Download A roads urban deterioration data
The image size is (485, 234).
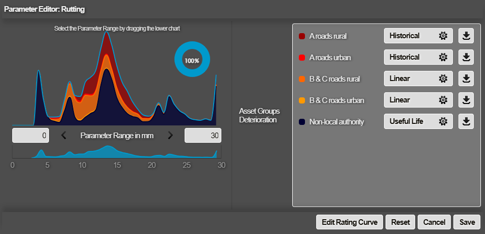click(466, 58)
